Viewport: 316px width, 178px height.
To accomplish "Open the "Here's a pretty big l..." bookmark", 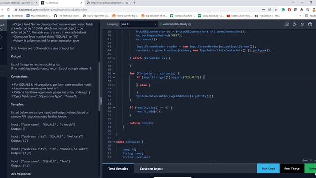I will tap(125, 16).
